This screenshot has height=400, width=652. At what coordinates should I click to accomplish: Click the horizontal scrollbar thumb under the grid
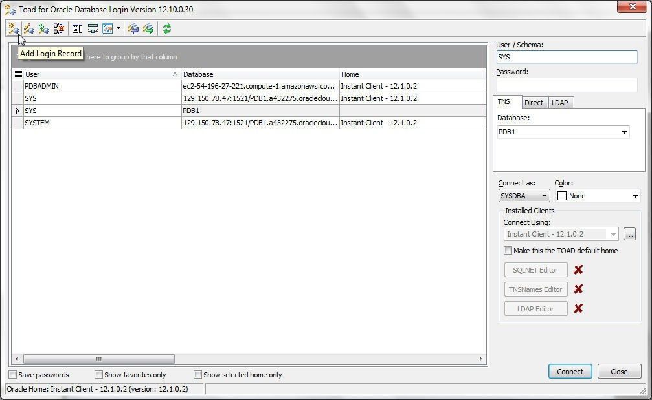click(x=99, y=359)
